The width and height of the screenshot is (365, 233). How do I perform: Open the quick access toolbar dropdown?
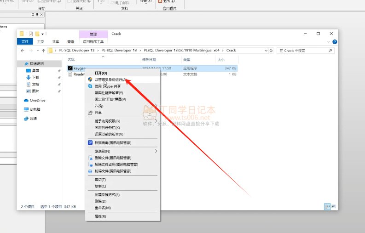[43, 34]
